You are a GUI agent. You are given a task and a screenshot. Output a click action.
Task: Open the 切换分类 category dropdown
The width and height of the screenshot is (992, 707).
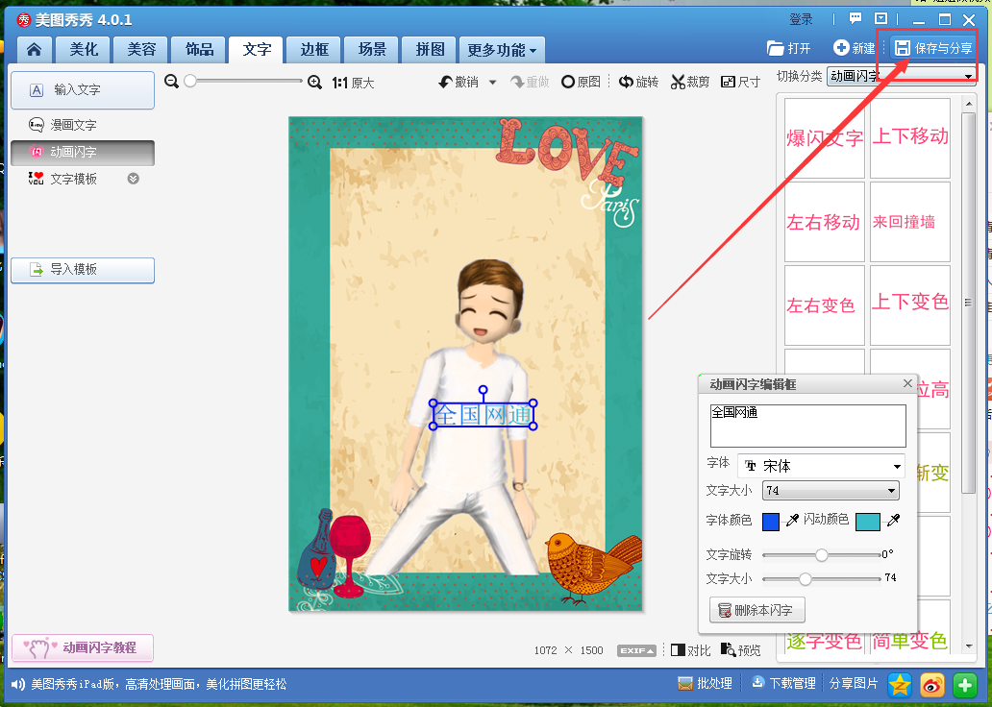click(901, 77)
